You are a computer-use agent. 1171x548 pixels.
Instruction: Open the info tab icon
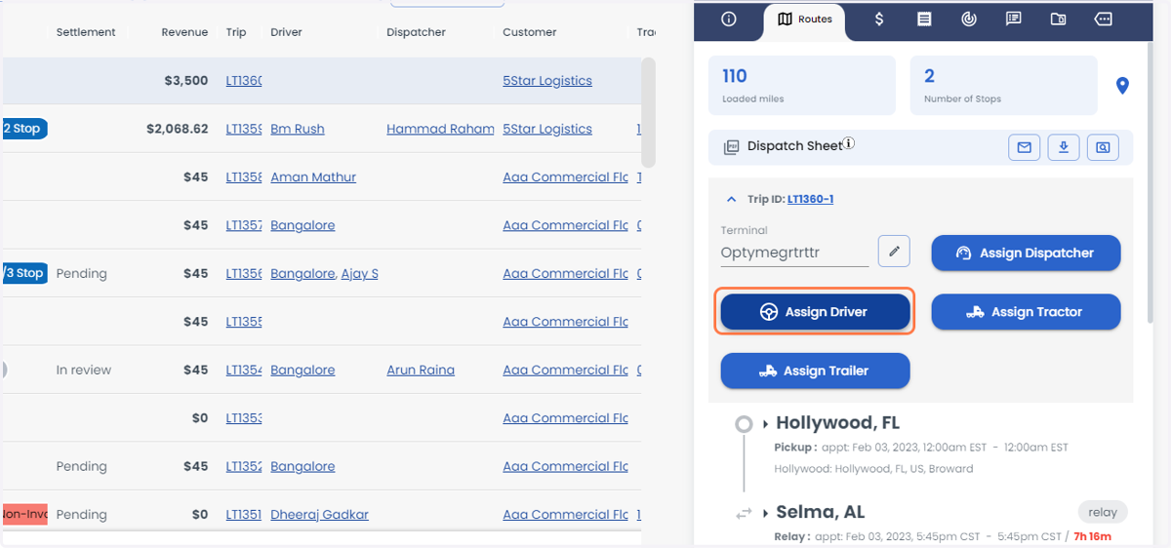729,19
